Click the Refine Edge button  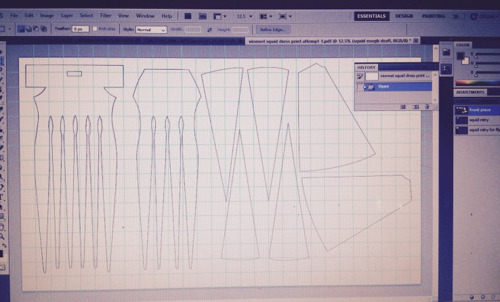click(273, 30)
